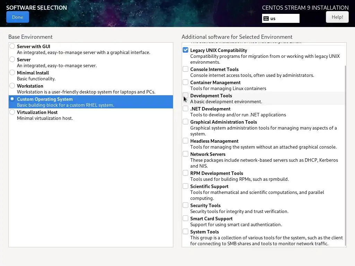Viewport: 355px width, 266px height.
Task: Choose Minimal Install radio button
Action: [x=12, y=72]
